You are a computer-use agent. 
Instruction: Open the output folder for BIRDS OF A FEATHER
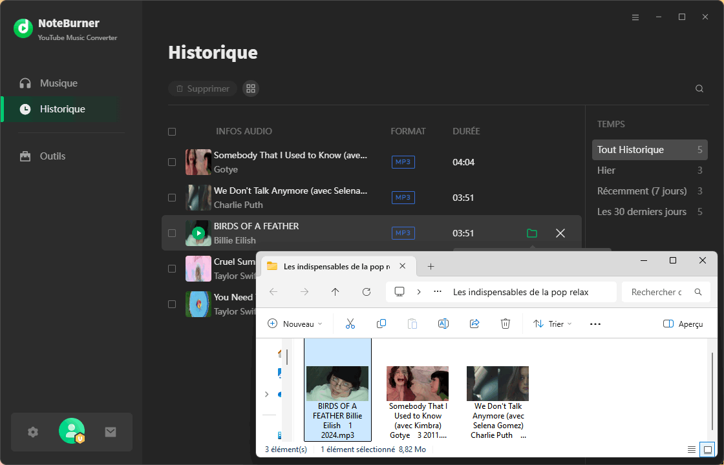[532, 233]
